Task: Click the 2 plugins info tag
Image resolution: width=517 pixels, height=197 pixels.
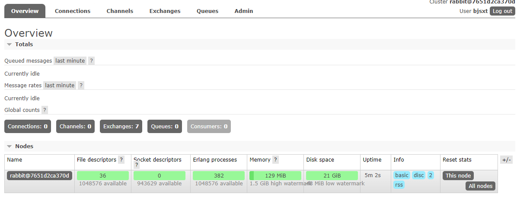Action: [431, 175]
